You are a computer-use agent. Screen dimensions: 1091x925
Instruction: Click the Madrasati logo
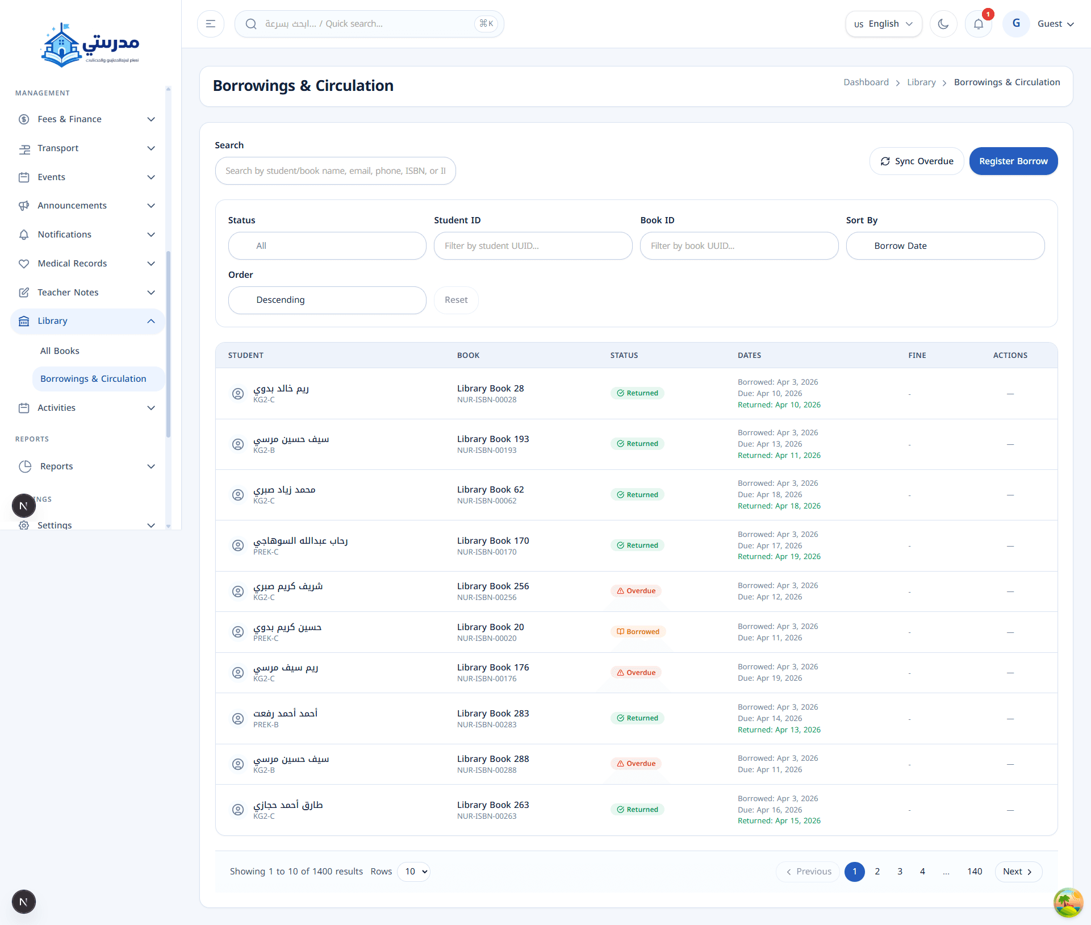[90, 45]
